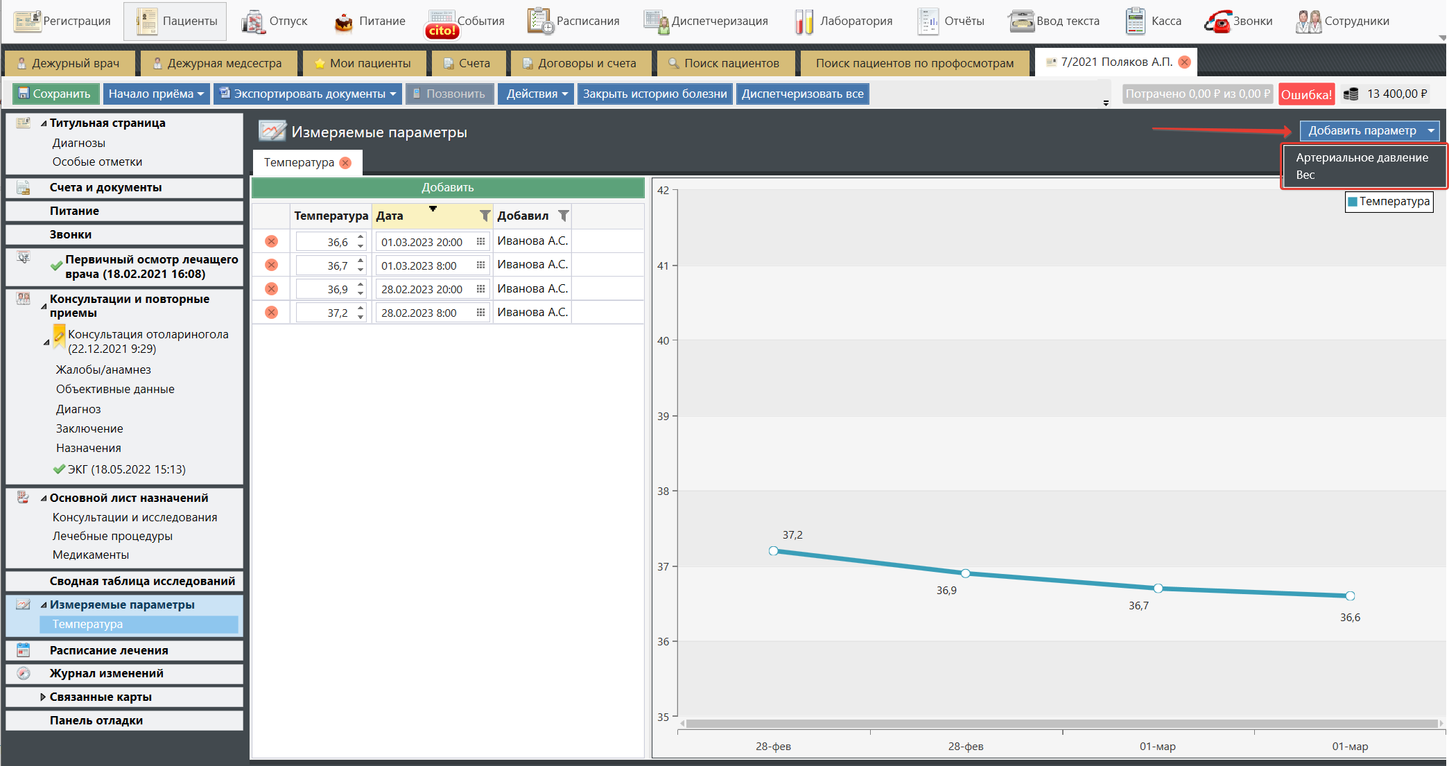Image resolution: width=1449 pixels, height=766 pixels.
Task: Open the Лаборатория module icon
Action: click(x=804, y=21)
